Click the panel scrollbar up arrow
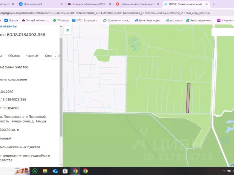The image size is (234, 175). coord(61,27)
